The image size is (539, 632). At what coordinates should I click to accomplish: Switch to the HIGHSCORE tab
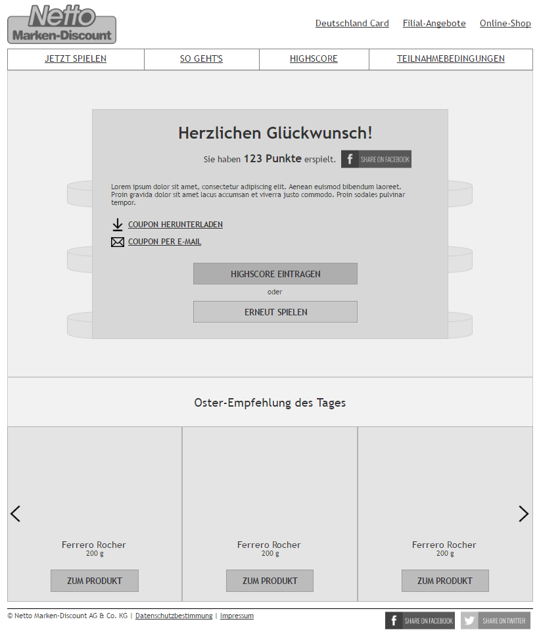[314, 59]
